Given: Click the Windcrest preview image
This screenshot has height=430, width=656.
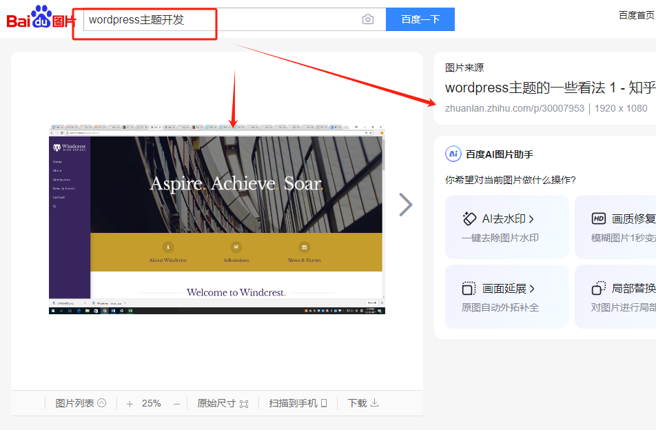Looking at the screenshot, I should (216, 219).
